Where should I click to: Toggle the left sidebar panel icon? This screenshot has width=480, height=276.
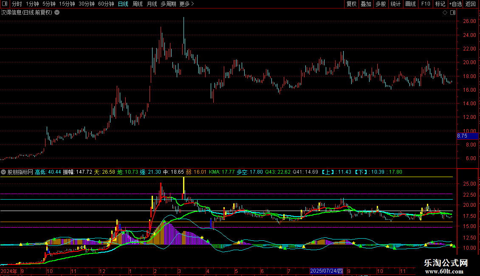click(x=6, y=4)
